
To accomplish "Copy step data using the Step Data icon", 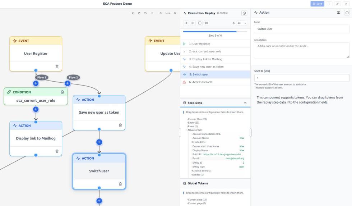I will click(x=245, y=103).
